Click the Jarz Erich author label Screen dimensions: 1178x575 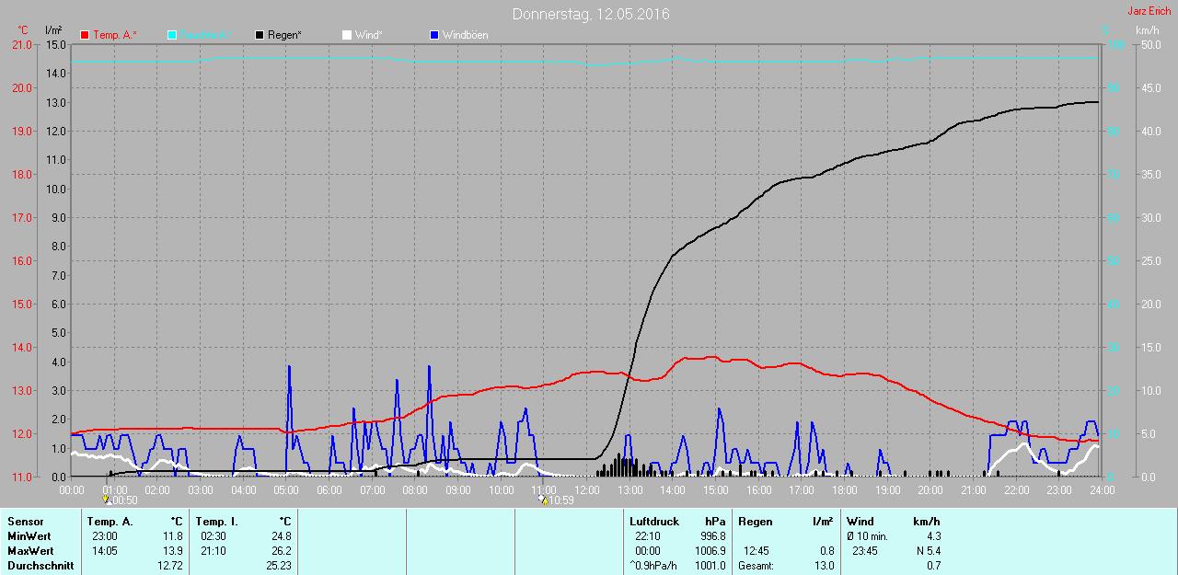(x=1149, y=11)
